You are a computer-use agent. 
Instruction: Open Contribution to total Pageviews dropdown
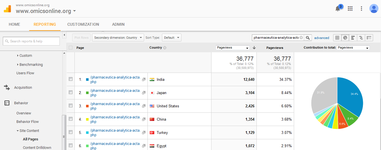353,48
